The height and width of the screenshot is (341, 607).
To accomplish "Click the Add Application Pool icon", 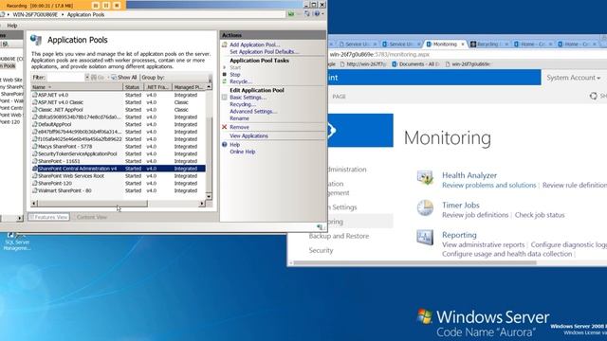I will (224, 45).
